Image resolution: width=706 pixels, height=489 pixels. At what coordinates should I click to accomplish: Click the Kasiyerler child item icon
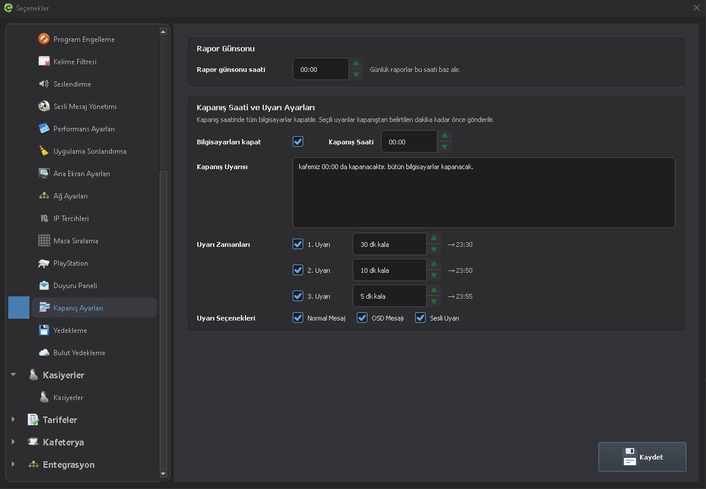click(44, 398)
